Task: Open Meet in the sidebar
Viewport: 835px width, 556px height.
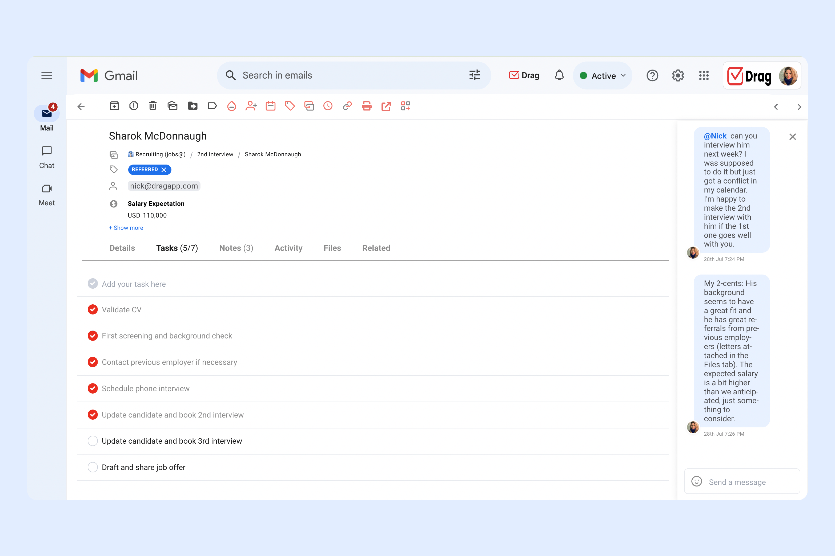Action: [47, 195]
